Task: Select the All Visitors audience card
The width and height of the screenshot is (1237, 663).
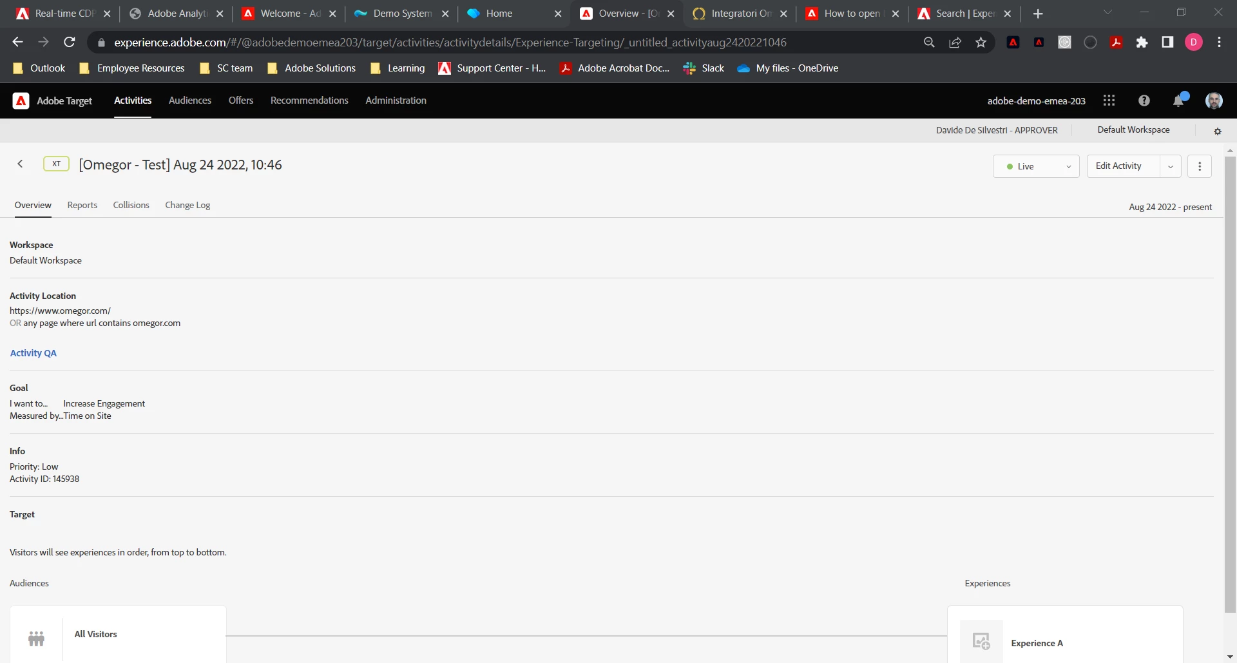Action: [x=118, y=635]
